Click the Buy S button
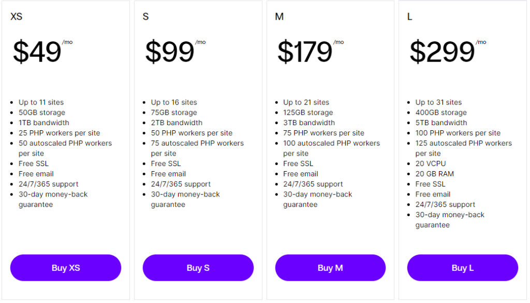Viewport: 530px width, 303px height. coord(198,267)
